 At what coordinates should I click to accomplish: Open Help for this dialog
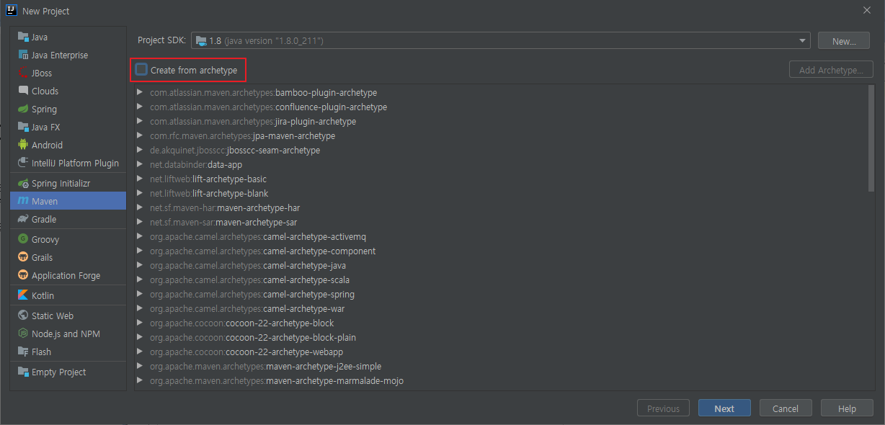point(847,408)
